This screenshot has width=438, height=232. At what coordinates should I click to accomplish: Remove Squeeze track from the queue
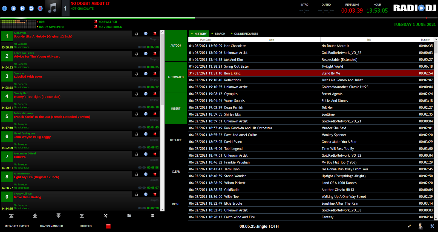[x=155, y=74]
